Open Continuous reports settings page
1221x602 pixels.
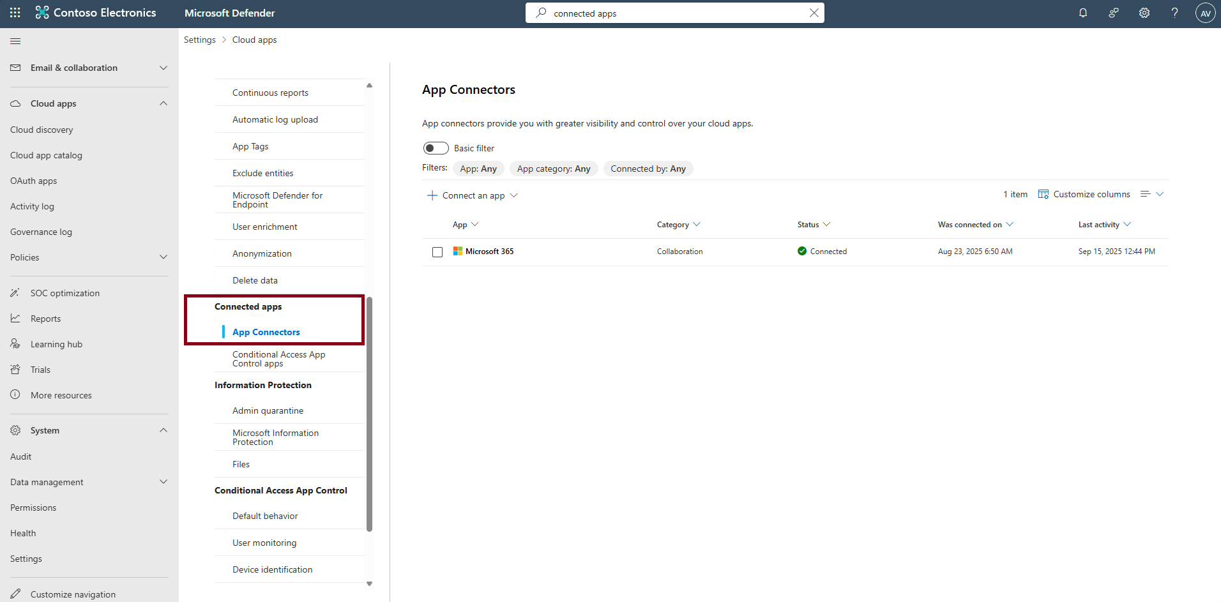[270, 93]
